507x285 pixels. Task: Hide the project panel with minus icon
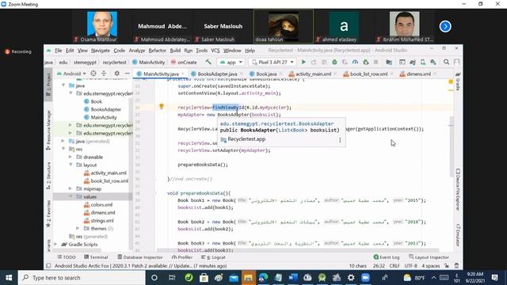click(127, 74)
